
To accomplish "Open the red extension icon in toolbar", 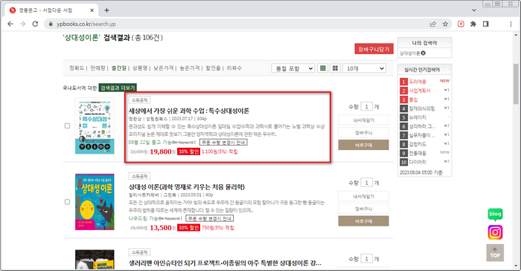I will click(x=461, y=24).
